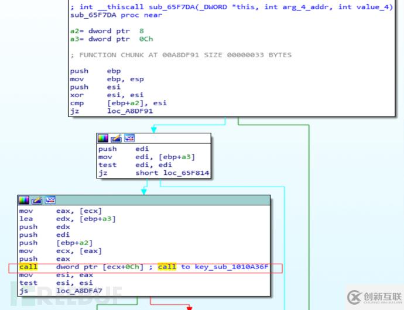Select the teal title bar of the highlighted call block

(144, 200)
